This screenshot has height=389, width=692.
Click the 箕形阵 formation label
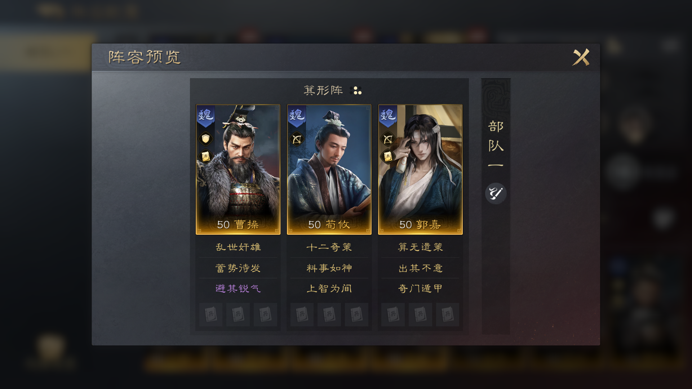323,90
